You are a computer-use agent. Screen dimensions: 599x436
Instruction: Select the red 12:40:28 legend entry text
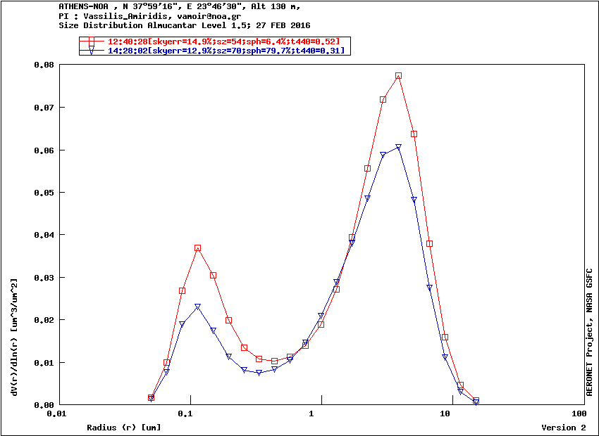[223, 41]
